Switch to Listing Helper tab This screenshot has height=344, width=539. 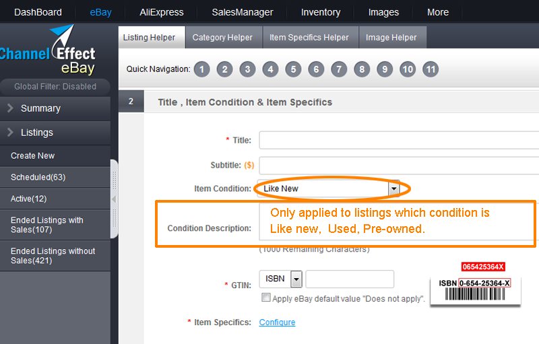coord(152,38)
